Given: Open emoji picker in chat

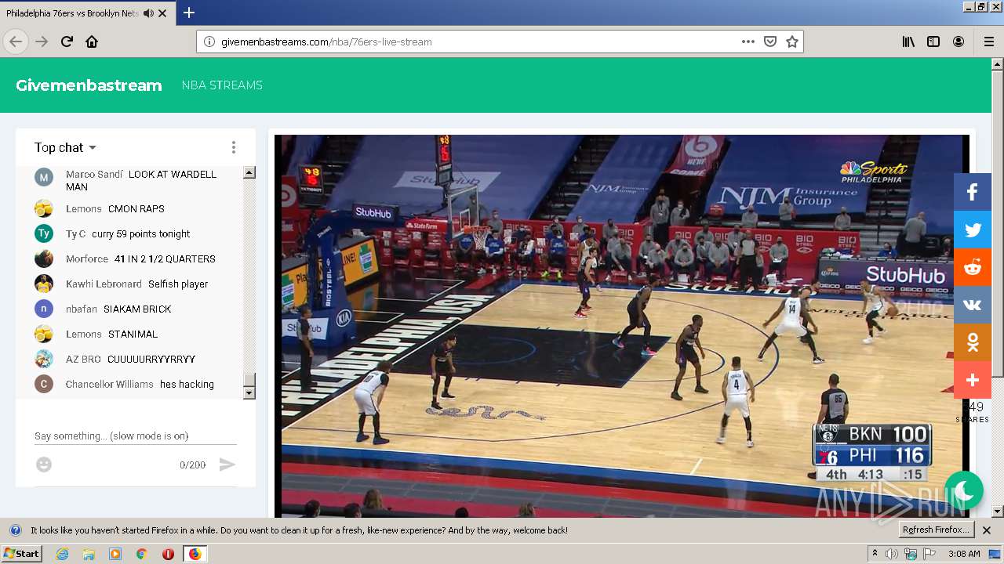Looking at the screenshot, I should (44, 465).
